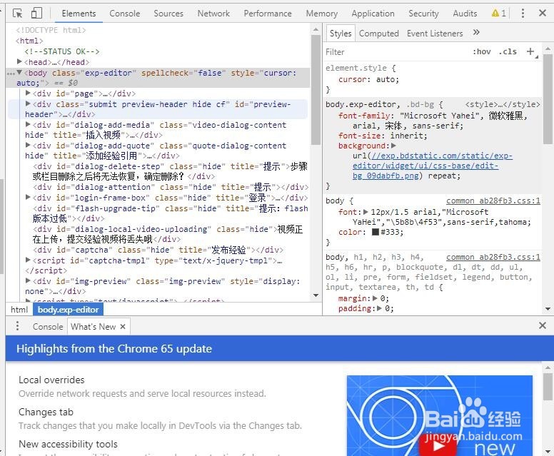Open the Security tab
The width and height of the screenshot is (554, 456).
(x=423, y=14)
